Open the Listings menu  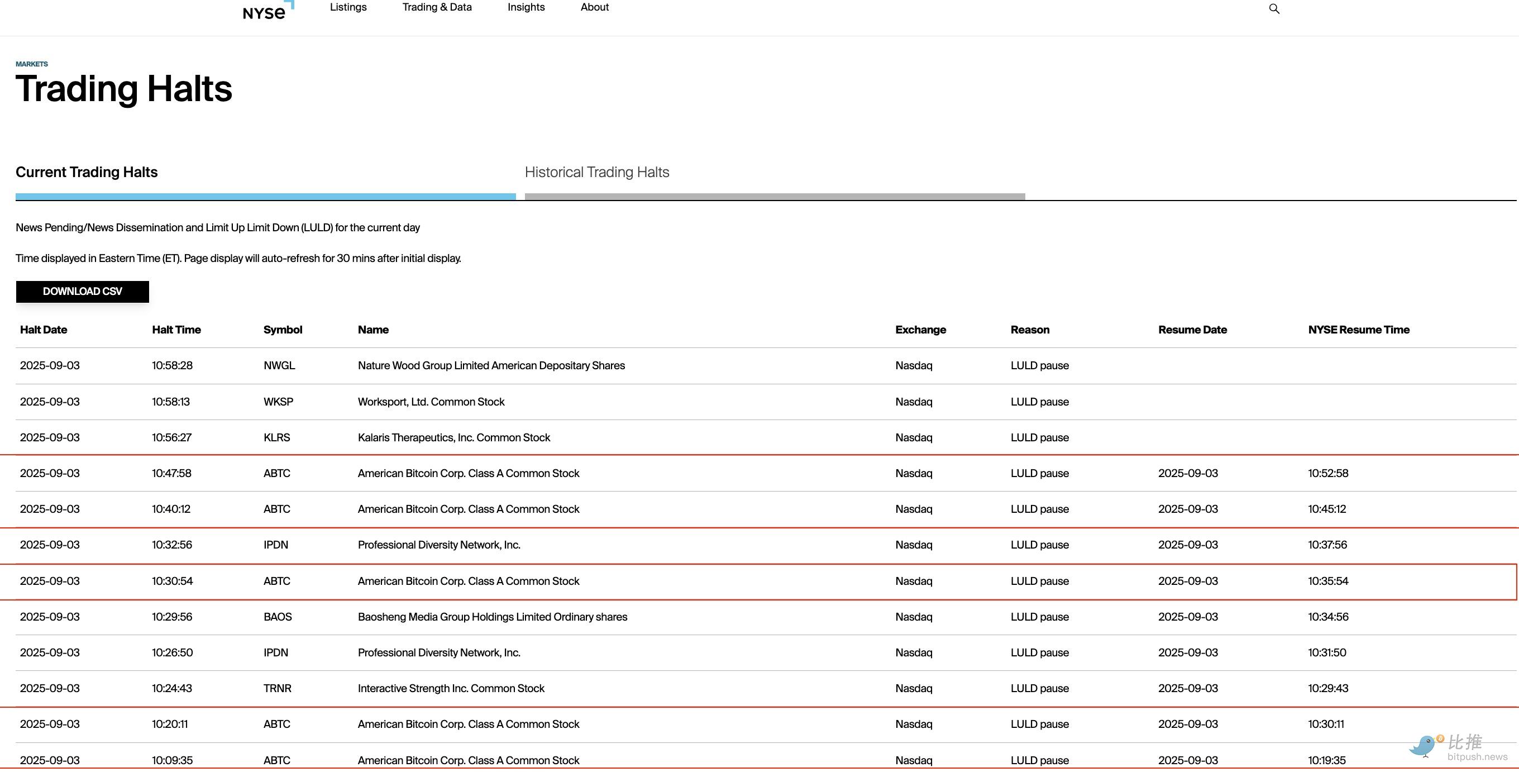[x=348, y=7]
